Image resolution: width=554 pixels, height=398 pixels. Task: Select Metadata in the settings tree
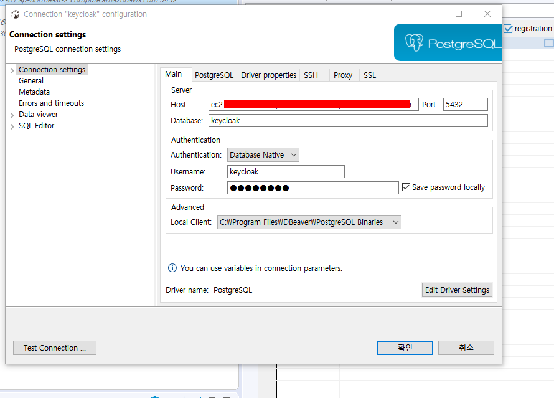34,92
